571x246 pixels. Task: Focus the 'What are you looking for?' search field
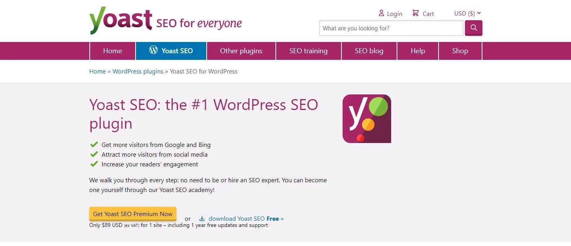391,28
